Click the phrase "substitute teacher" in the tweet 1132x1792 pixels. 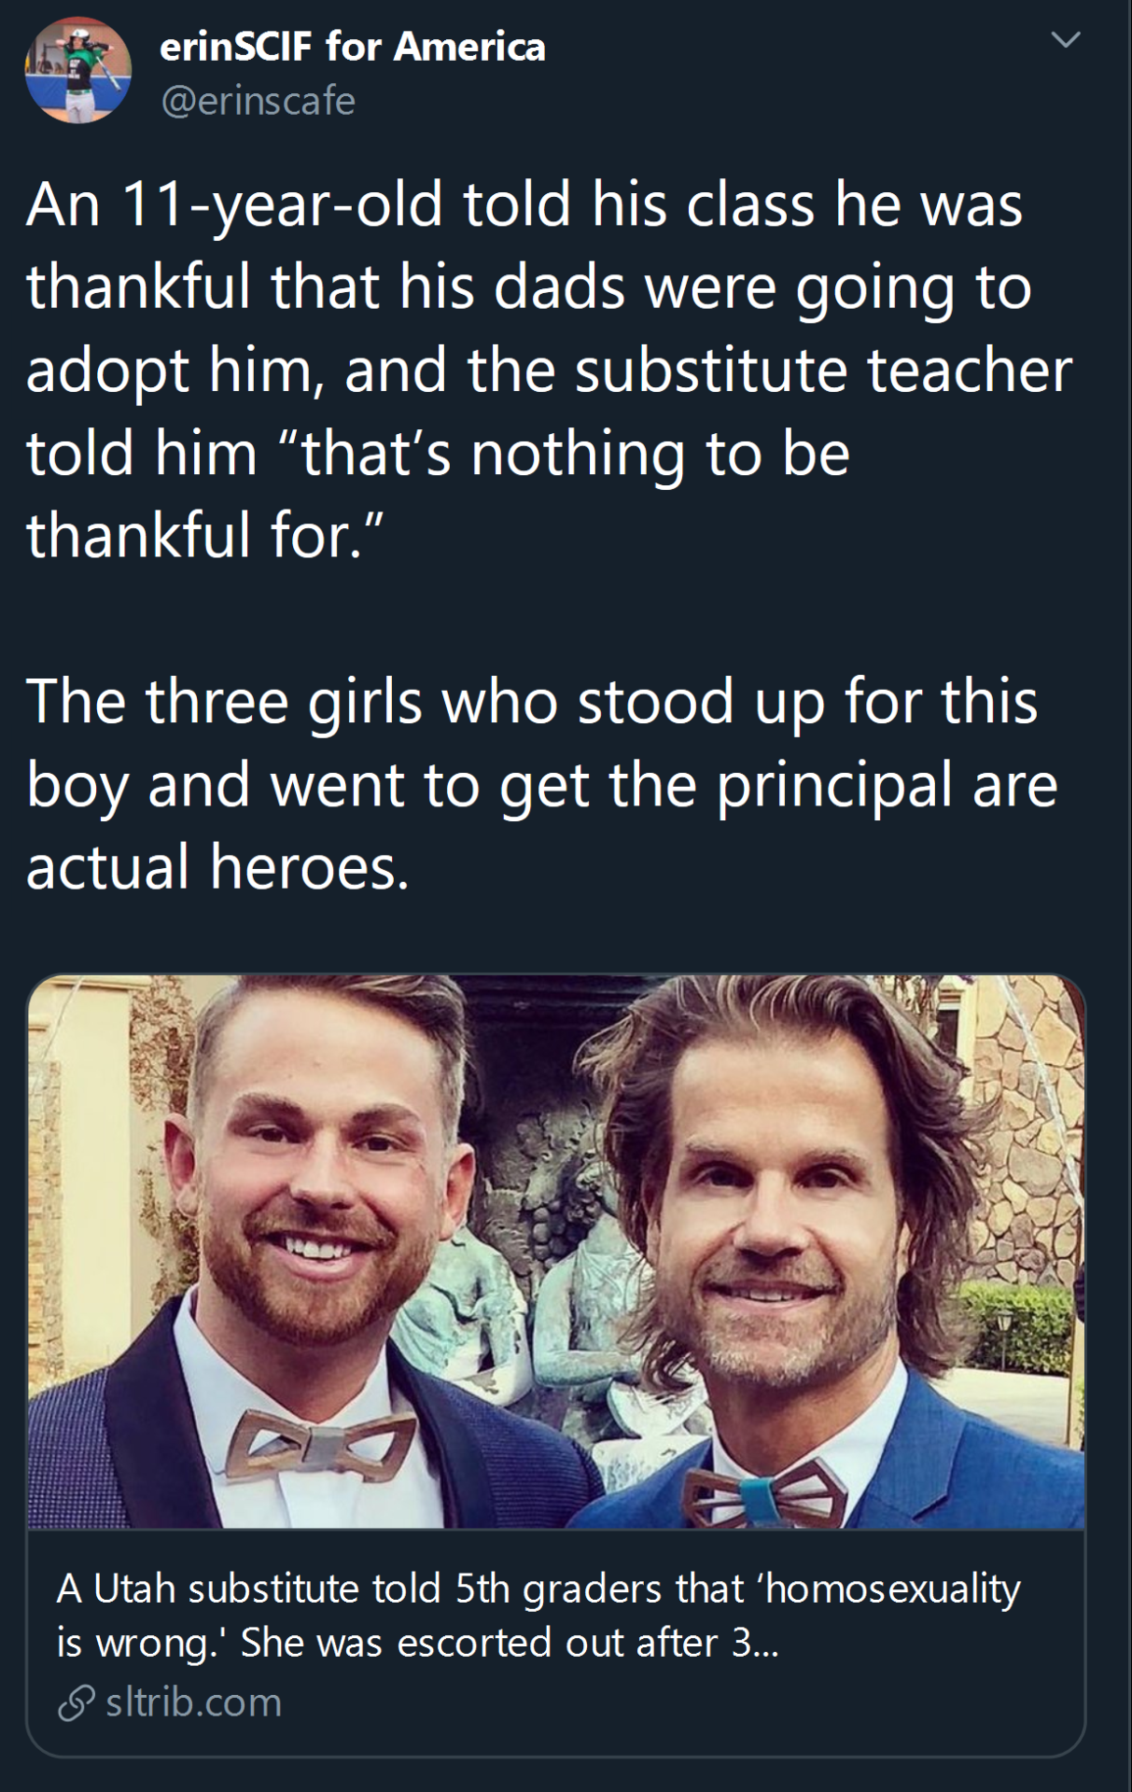(x=823, y=371)
